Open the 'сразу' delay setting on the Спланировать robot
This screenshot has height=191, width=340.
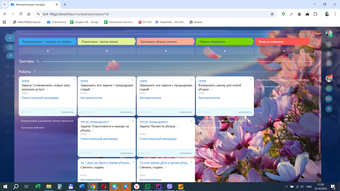25,81
